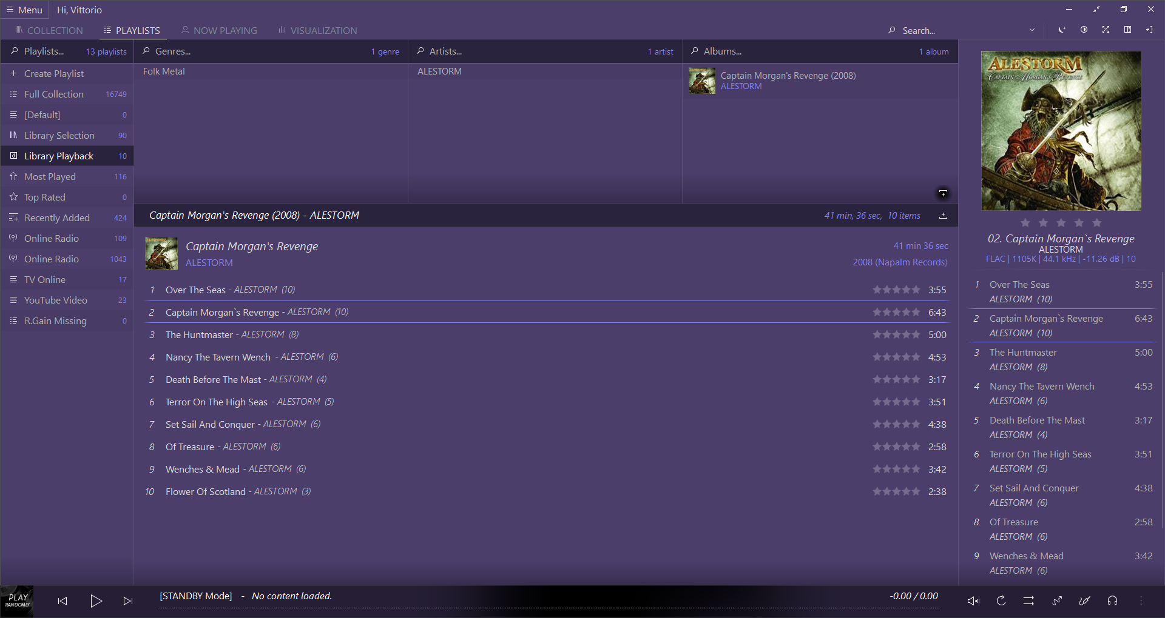The width and height of the screenshot is (1165, 618).
Task: Set the star rating for Wenches & Mead in the tracklist
Action: click(896, 470)
